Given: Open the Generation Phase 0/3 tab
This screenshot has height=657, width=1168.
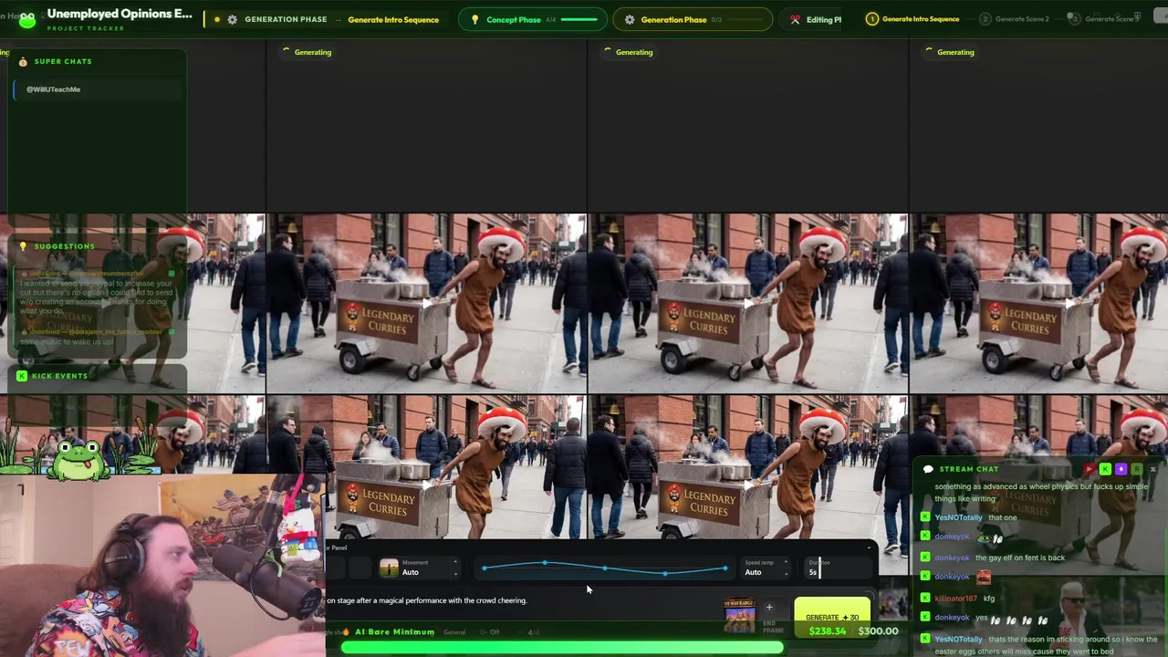Looking at the screenshot, I should (693, 19).
